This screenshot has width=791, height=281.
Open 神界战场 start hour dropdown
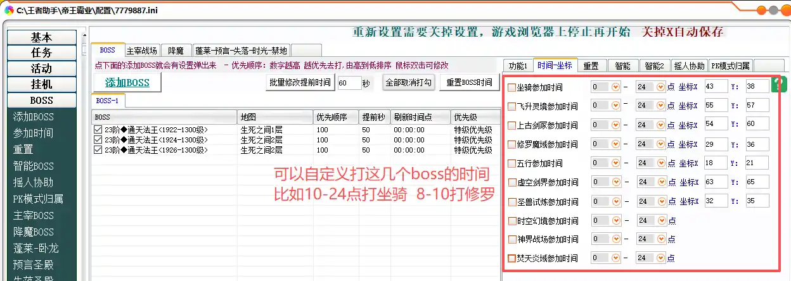(x=615, y=239)
